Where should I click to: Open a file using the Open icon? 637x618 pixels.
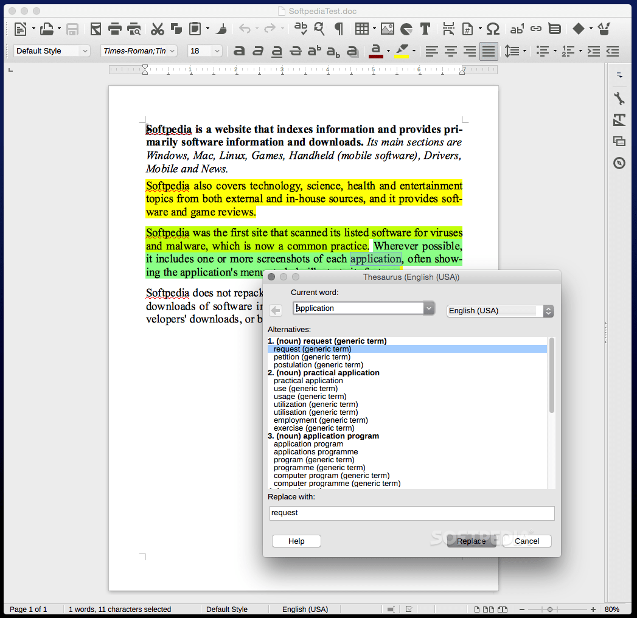point(47,29)
